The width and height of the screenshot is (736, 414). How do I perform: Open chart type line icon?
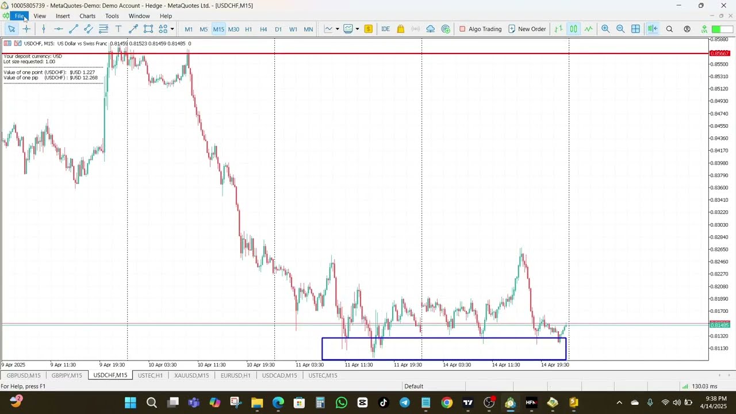(328, 29)
